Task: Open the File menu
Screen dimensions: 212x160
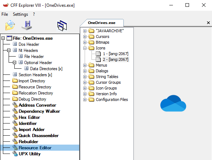Action: (5, 14)
